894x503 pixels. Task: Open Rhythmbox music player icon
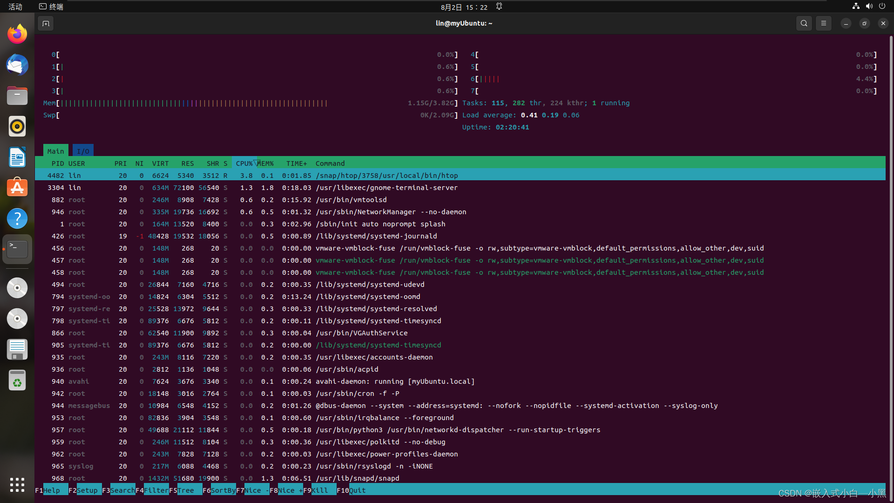click(x=17, y=126)
